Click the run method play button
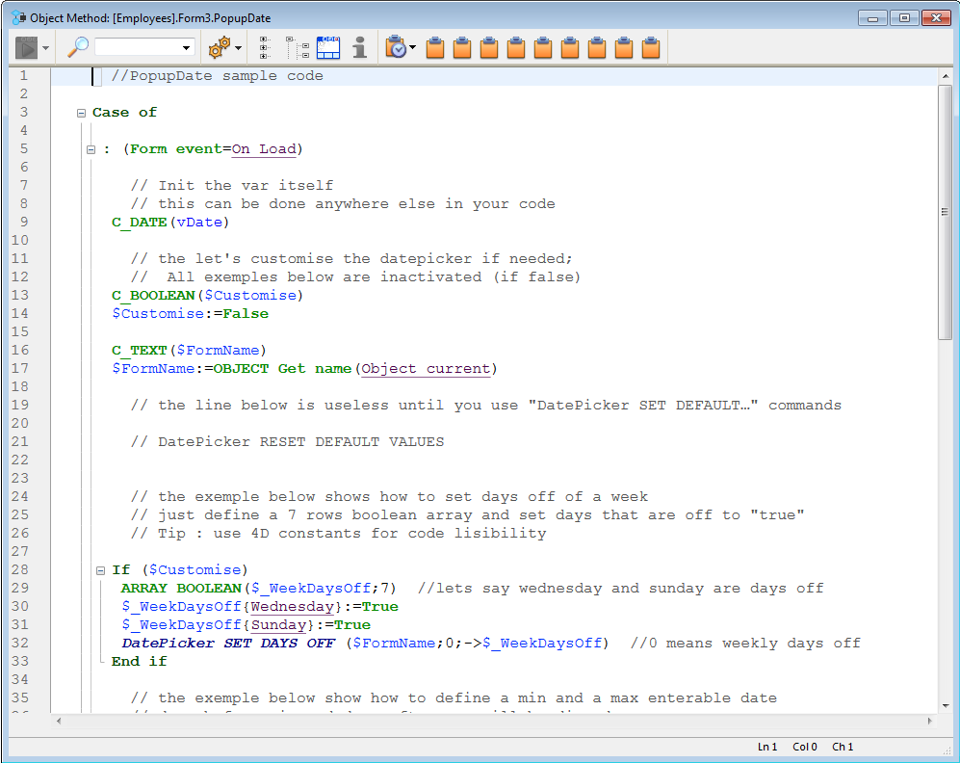960x763 pixels. (26, 47)
